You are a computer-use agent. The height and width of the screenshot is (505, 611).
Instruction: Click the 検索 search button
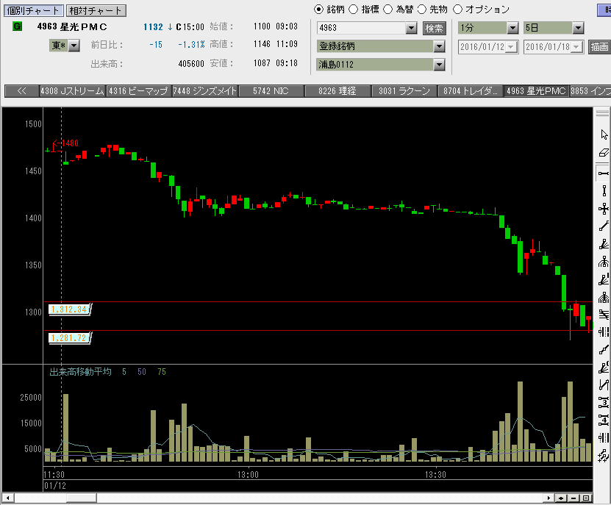434,28
